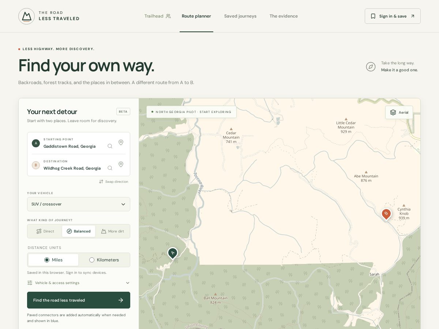Click the location pin icon for Starting Point
The image size is (439, 329).
tap(121, 143)
